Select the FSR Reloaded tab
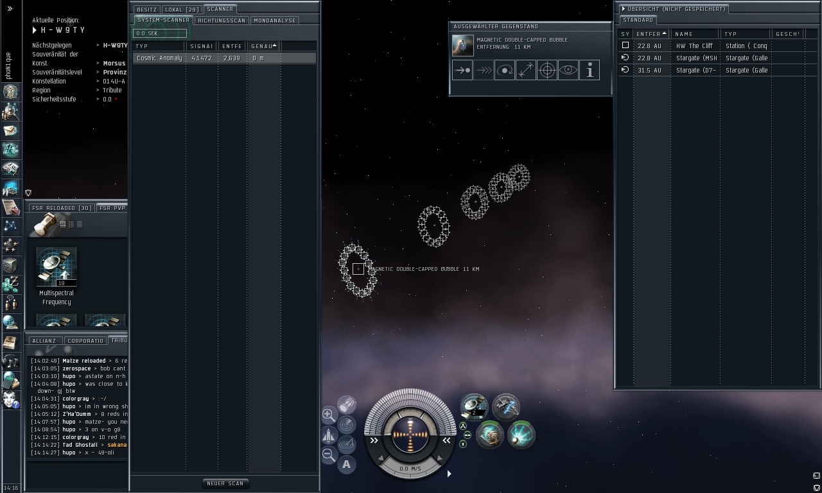This screenshot has width=822, height=493. coord(62,208)
